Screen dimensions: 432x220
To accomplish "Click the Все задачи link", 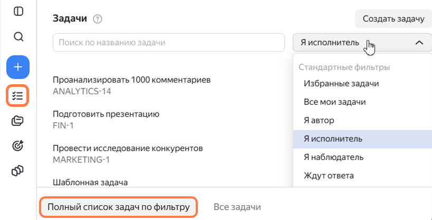I will 237,207.
